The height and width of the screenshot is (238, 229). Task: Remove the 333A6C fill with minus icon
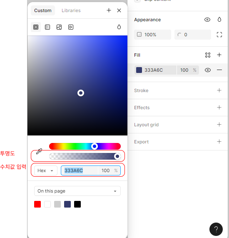tap(219, 70)
